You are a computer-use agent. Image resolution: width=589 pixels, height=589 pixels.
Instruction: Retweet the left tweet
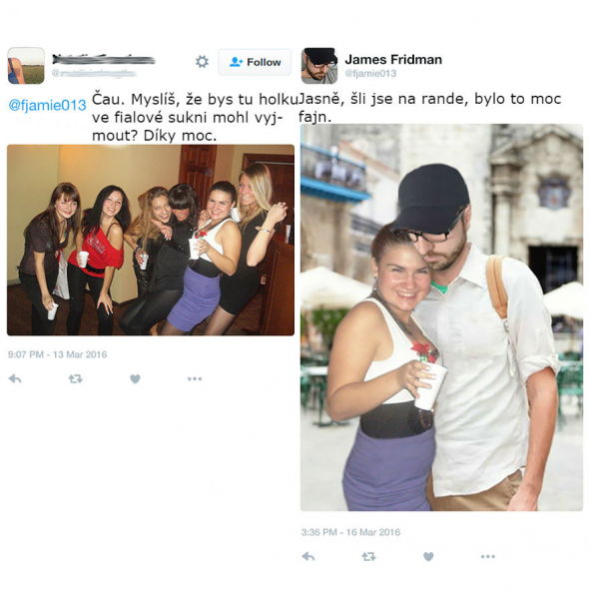76,378
